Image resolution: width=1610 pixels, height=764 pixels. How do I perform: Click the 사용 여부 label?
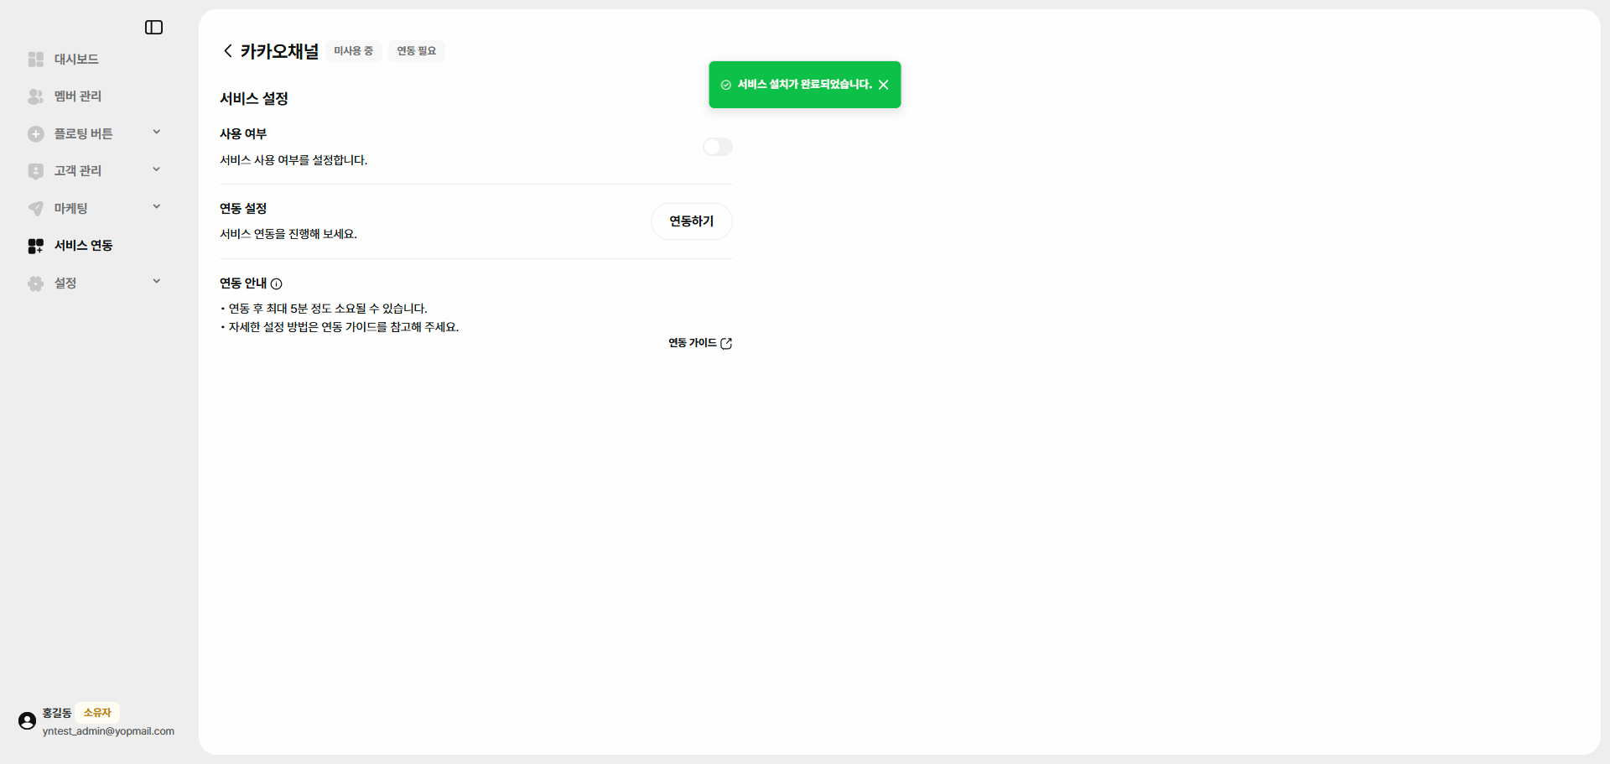tap(243, 134)
